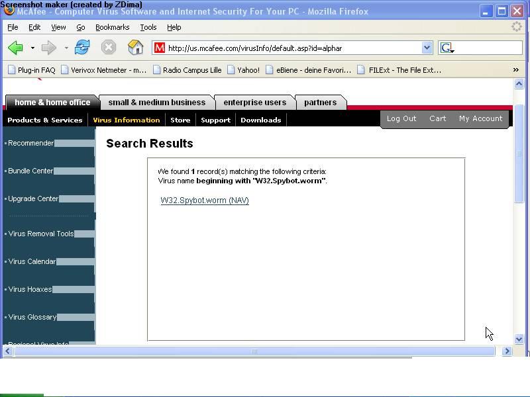Click the Google search engine icon

(446, 48)
